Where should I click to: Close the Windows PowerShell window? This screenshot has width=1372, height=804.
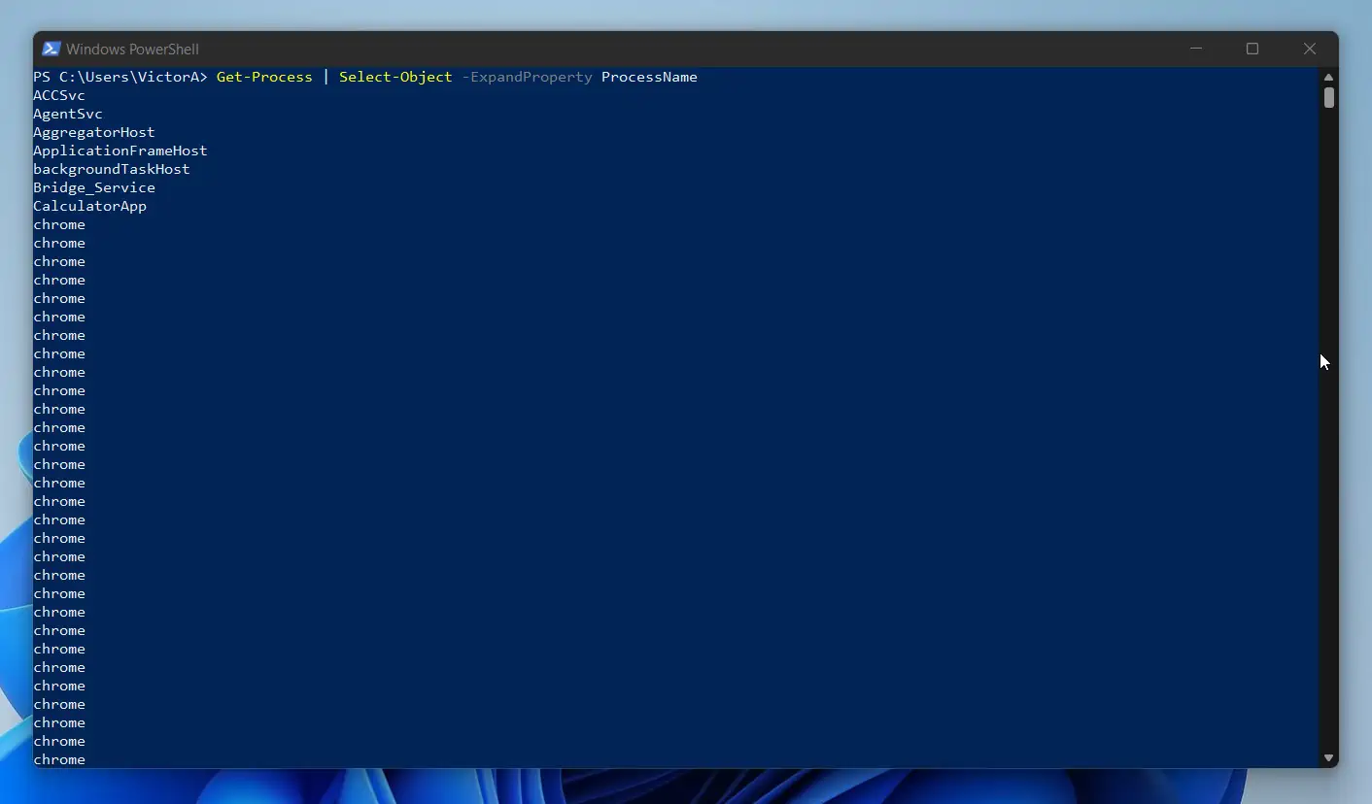pyautogui.click(x=1309, y=49)
